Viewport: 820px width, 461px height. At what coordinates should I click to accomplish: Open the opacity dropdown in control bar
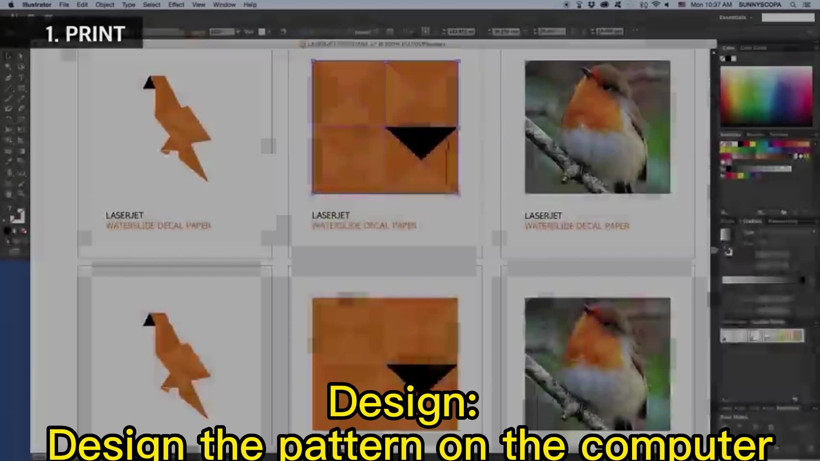click(238, 32)
